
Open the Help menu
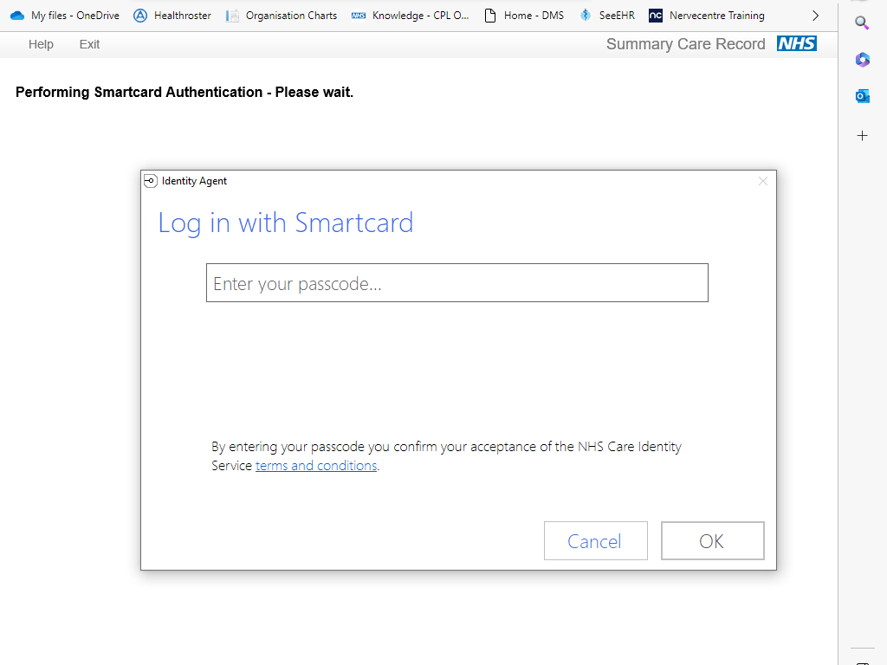pos(41,44)
